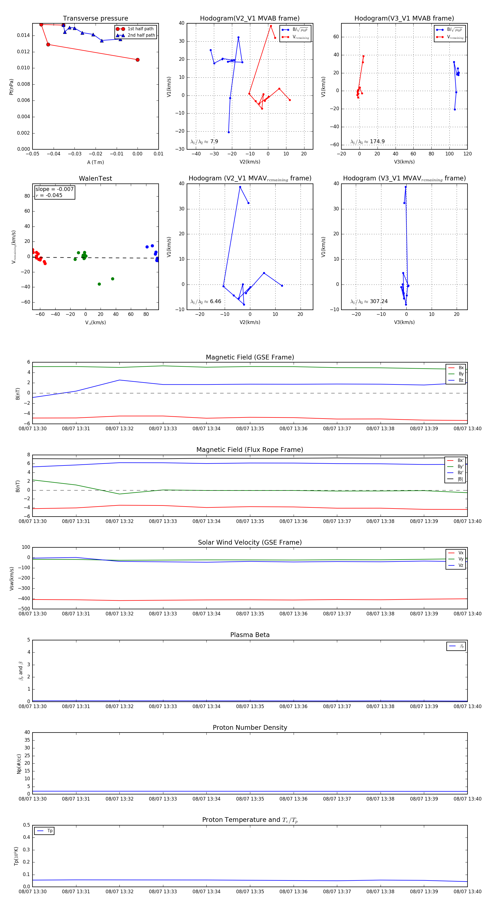Click B/√μ0ρ legend entry in V2_V1 MVAB hodogram
The width and height of the screenshot is (500, 916).
coord(295,29)
